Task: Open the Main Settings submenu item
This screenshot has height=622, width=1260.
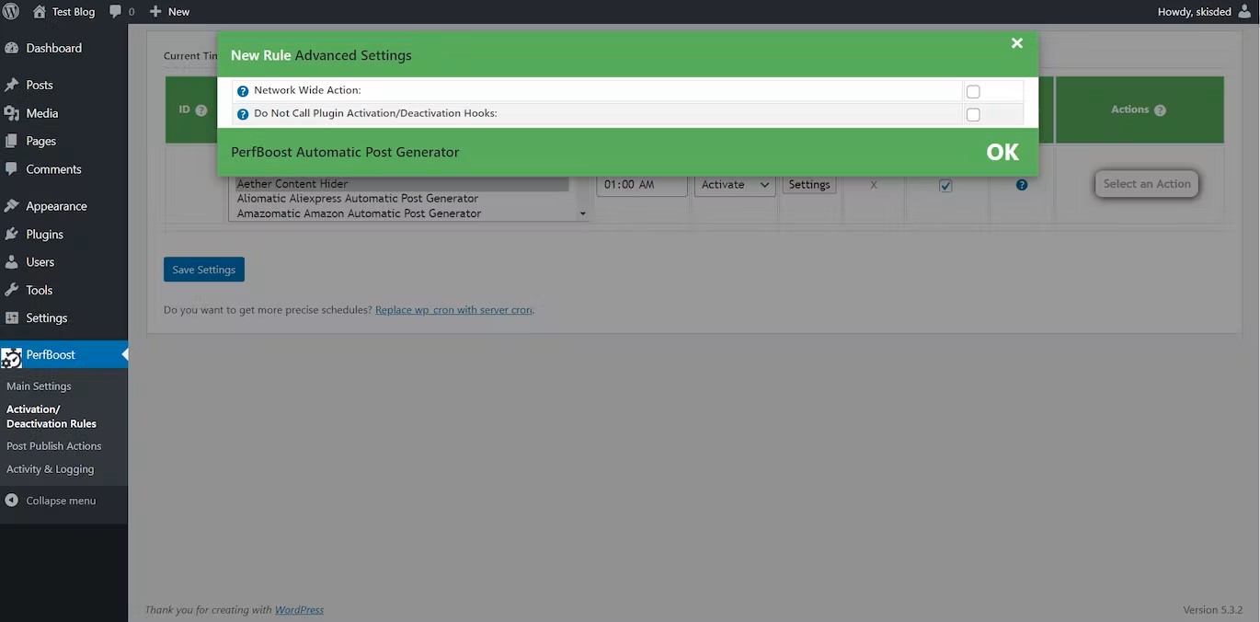Action: tap(39, 386)
